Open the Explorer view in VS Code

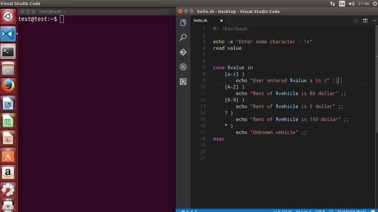[x=183, y=22]
